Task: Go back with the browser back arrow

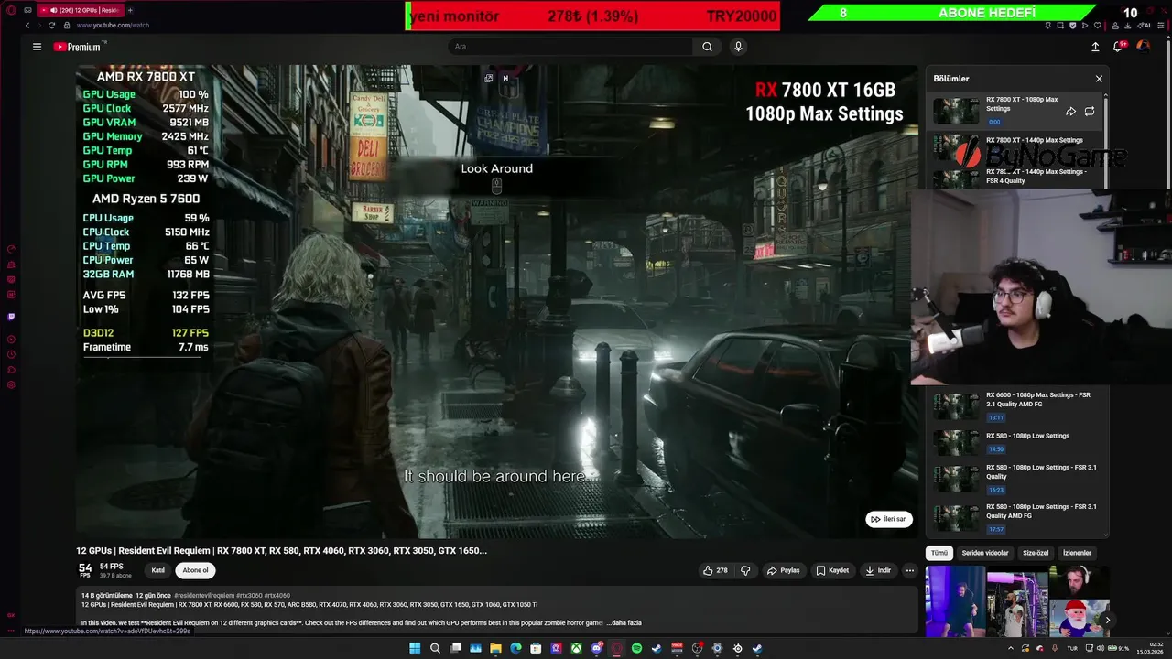Action: (27, 26)
